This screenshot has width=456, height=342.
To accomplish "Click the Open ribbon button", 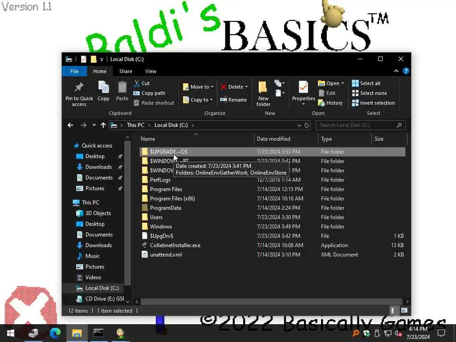I will click(331, 83).
